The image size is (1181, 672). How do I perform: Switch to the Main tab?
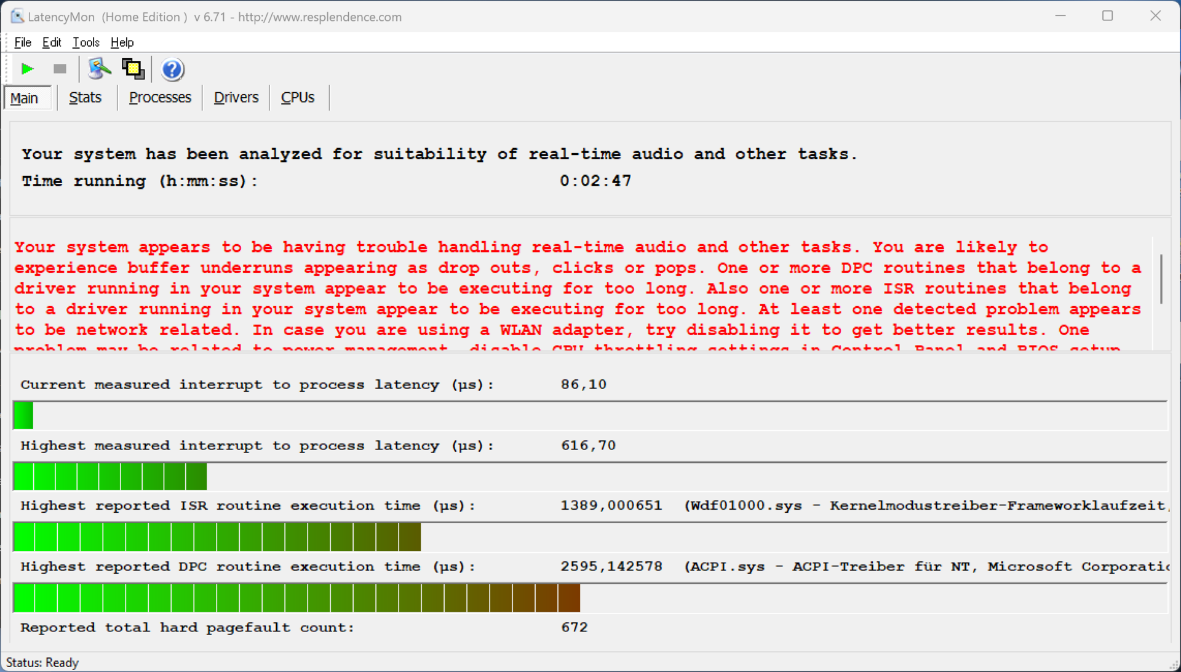pos(25,98)
